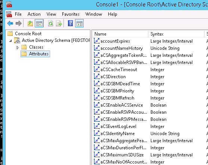208x165 pixels.
Task: Select Console Root in the tree
Action: click(28, 34)
